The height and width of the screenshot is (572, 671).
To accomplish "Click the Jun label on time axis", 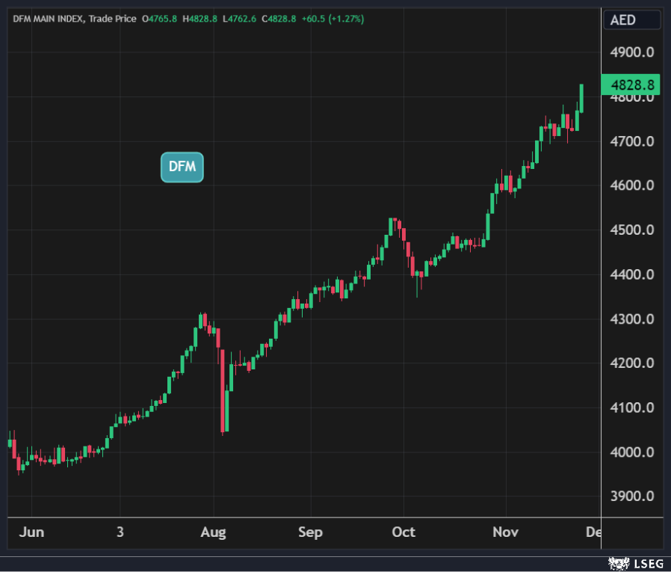I will [x=31, y=532].
